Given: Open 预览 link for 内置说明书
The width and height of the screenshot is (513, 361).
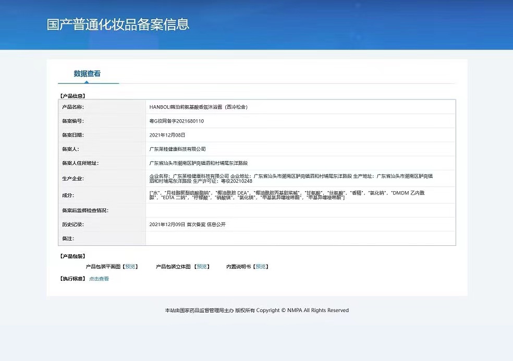Looking at the screenshot, I should click(261, 267).
